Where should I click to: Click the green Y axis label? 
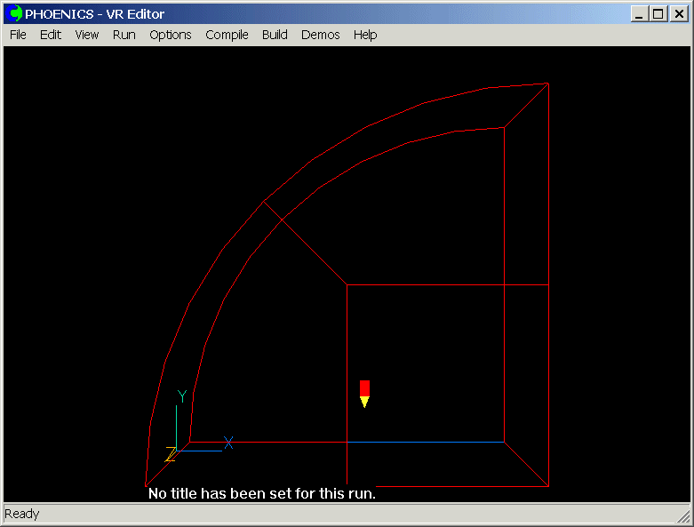[x=182, y=395]
